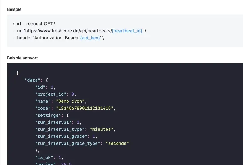Click the {heartbeat_id} placeholder in the URL
The image size is (243, 165).
pyautogui.click(x=127, y=31)
